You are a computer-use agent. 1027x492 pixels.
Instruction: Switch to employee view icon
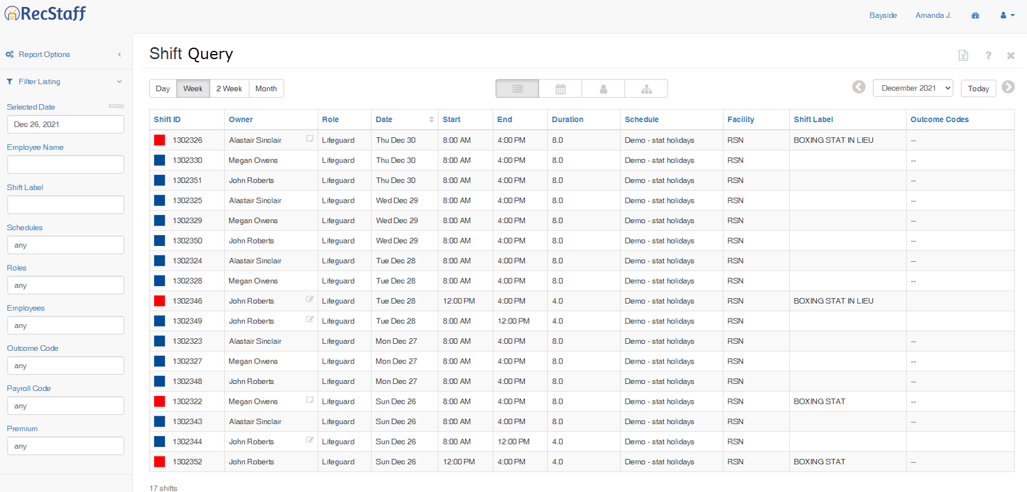pos(603,89)
